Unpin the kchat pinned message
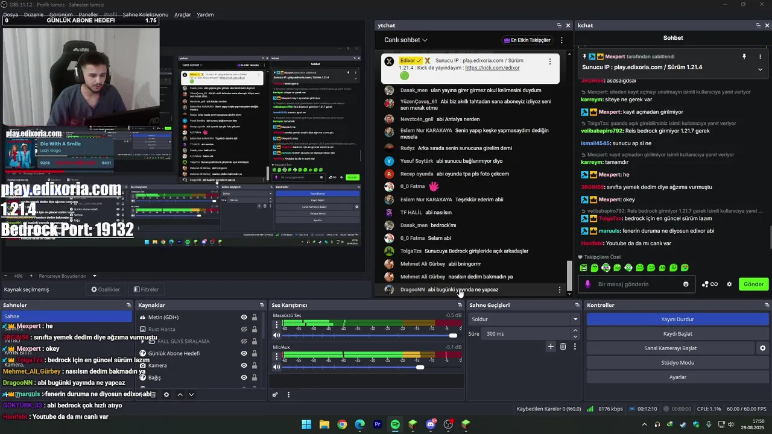This screenshot has height=434, width=772. [x=744, y=57]
